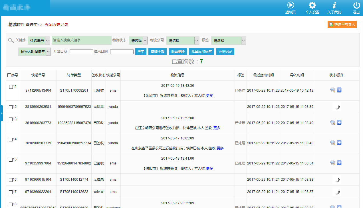Click the 查询全部 button
Viewport: 363px width, 208px height.
point(158,52)
